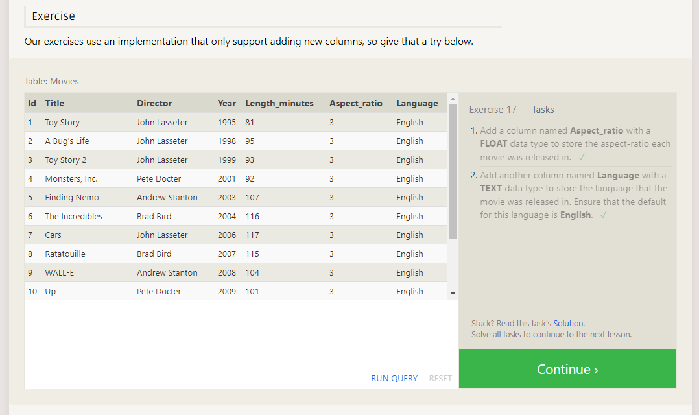Click 'John Lasseter' in the Cars row

(162, 235)
